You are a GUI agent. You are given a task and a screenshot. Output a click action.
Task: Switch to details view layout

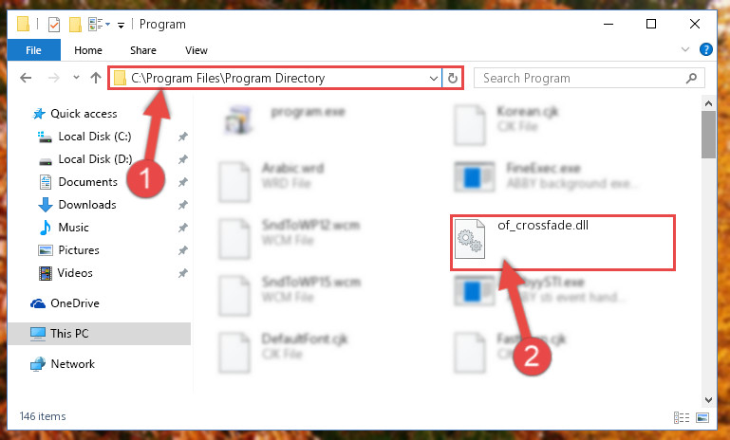coord(682,417)
